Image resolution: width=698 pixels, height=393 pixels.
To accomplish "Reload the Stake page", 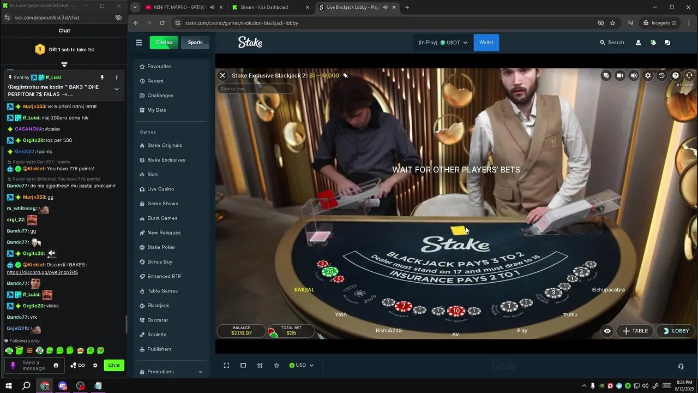I will pyautogui.click(x=162, y=23).
